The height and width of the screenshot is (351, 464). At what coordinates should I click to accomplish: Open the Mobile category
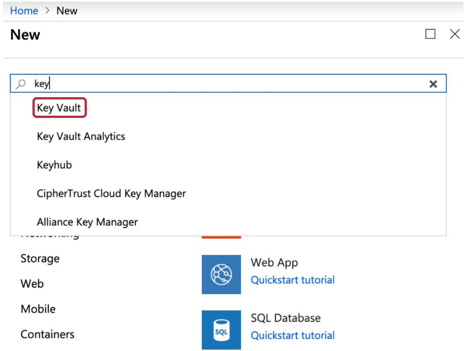click(x=38, y=309)
